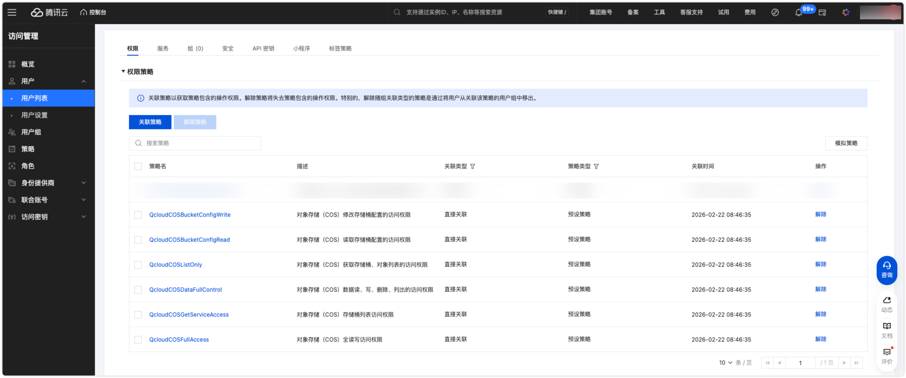Image resolution: width=906 pixels, height=378 pixels.
Task: Click 解除 for QcloudCOSDataFullControl
Action: (821, 289)
